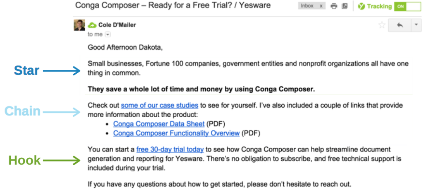The image size is (423, 190).
Task: Open the "some of our case studies" link
Action: click(159, 105)
